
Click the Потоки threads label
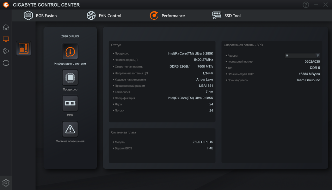(120, 111)
